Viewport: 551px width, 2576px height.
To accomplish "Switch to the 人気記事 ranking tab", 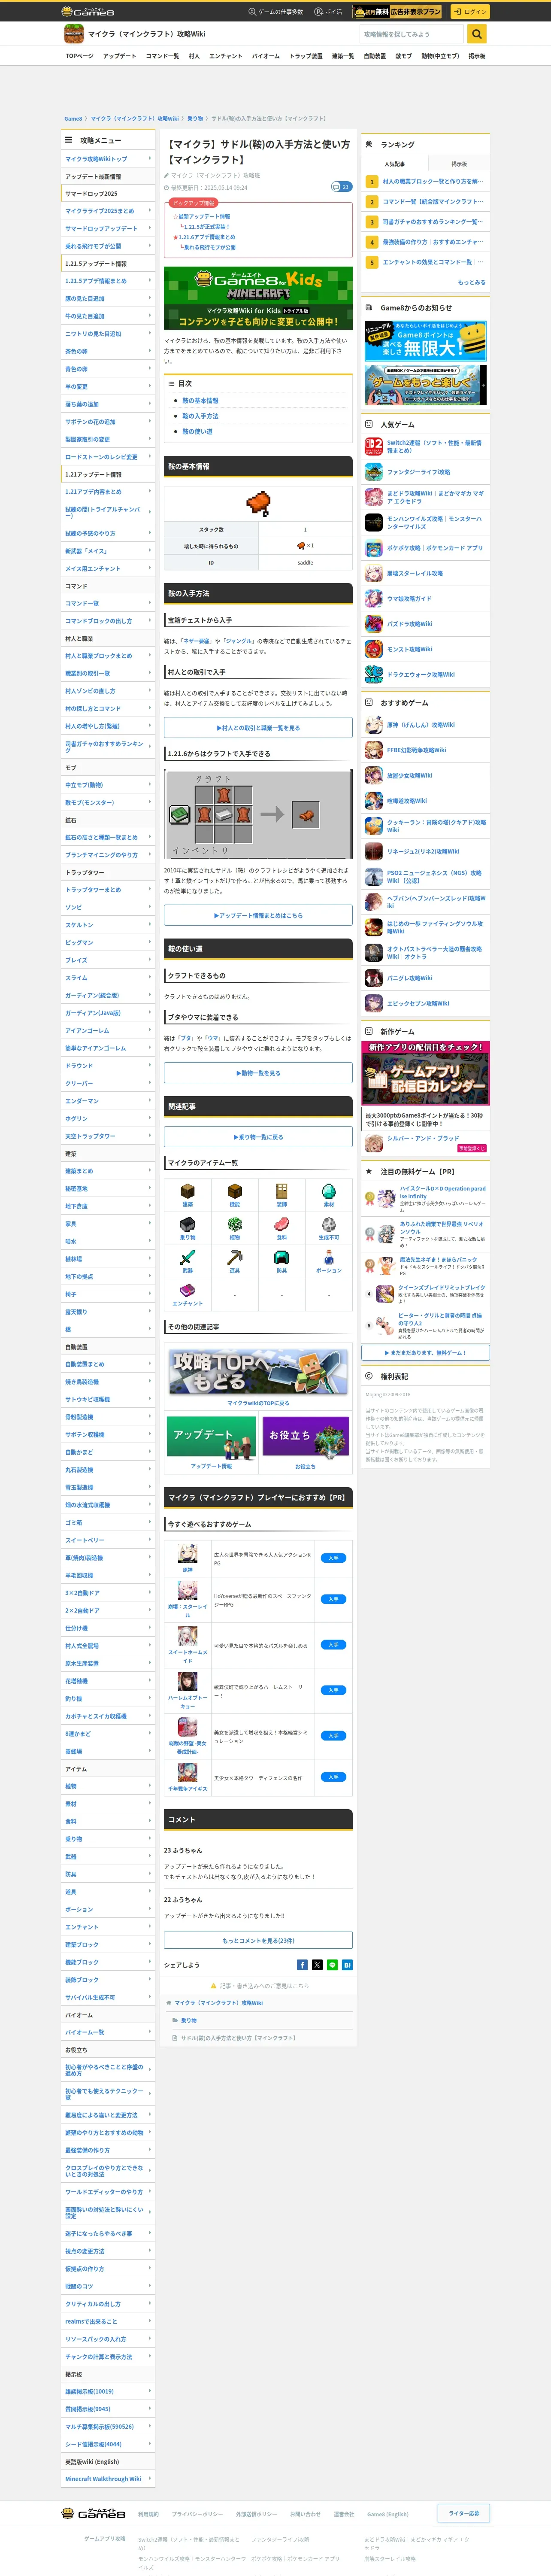I will coord(395,164).
